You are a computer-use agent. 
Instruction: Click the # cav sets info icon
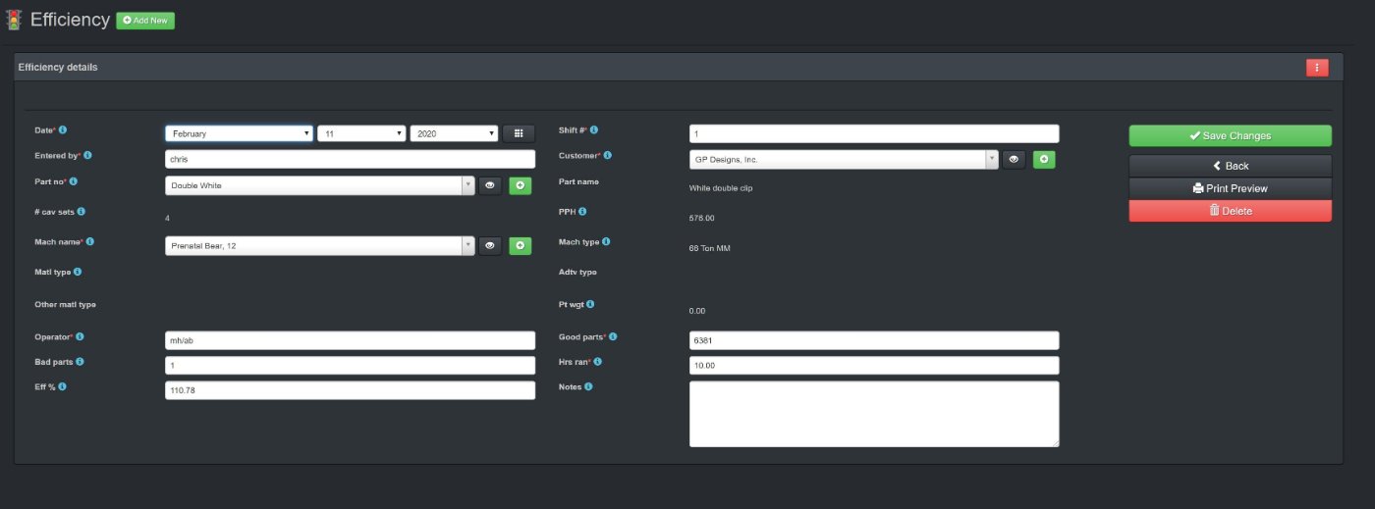coord(82,211)
